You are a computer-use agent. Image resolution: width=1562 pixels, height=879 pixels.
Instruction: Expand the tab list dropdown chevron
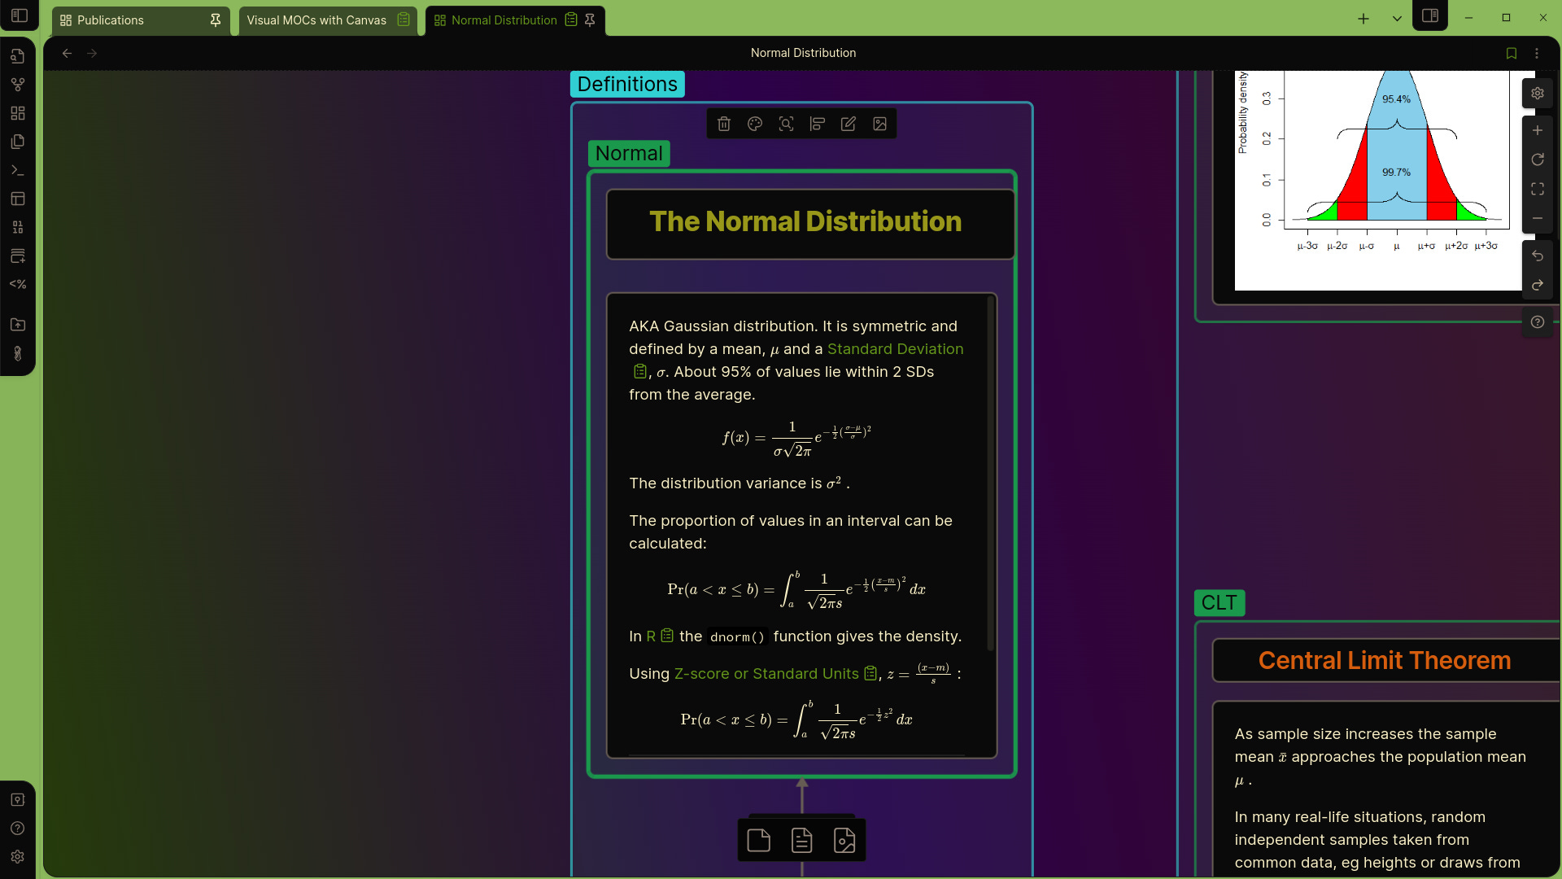[1397, 19]
